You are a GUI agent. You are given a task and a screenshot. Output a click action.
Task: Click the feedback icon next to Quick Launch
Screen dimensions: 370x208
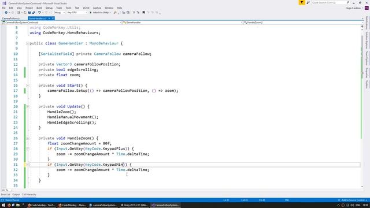point(308,2)
